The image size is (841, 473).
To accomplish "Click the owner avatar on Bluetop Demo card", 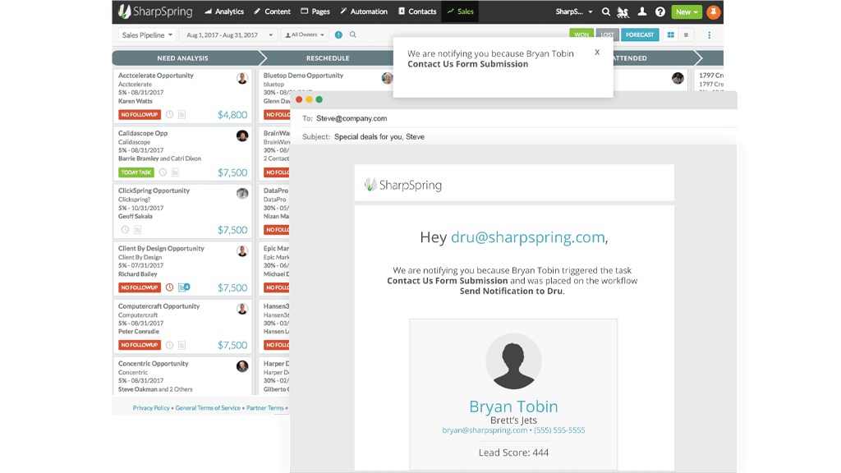I will pyautogui.click(x=387, y=78).
